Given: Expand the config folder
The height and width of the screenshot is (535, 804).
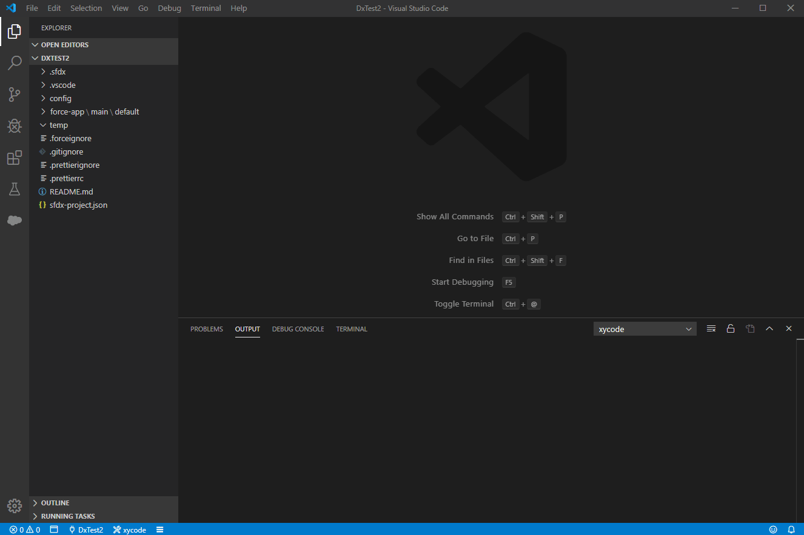Looking at the screenshot, I should 104,98.
